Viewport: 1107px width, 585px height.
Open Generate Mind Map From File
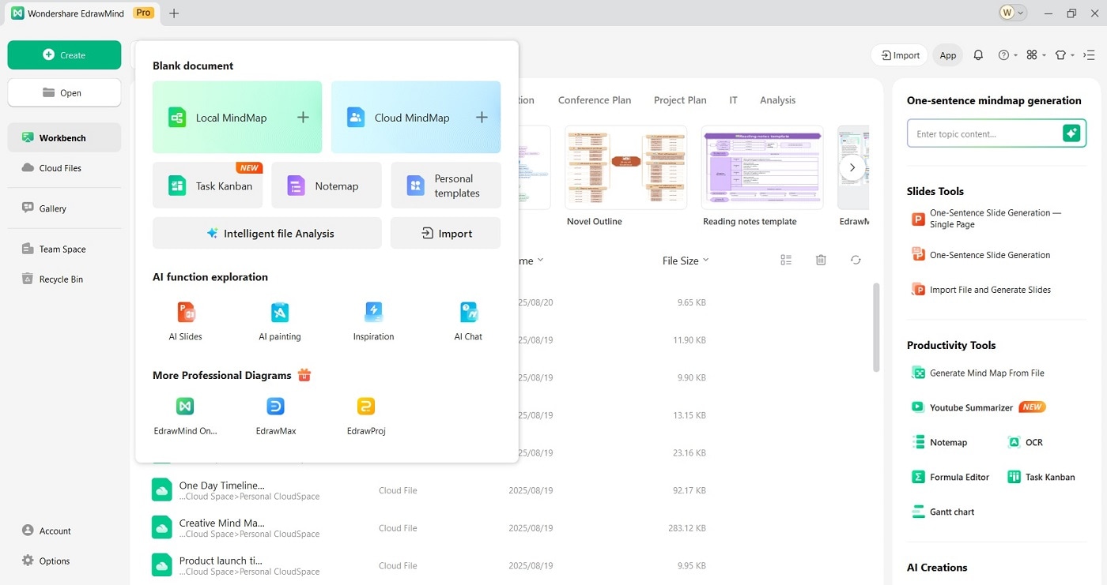coord(978,373)
